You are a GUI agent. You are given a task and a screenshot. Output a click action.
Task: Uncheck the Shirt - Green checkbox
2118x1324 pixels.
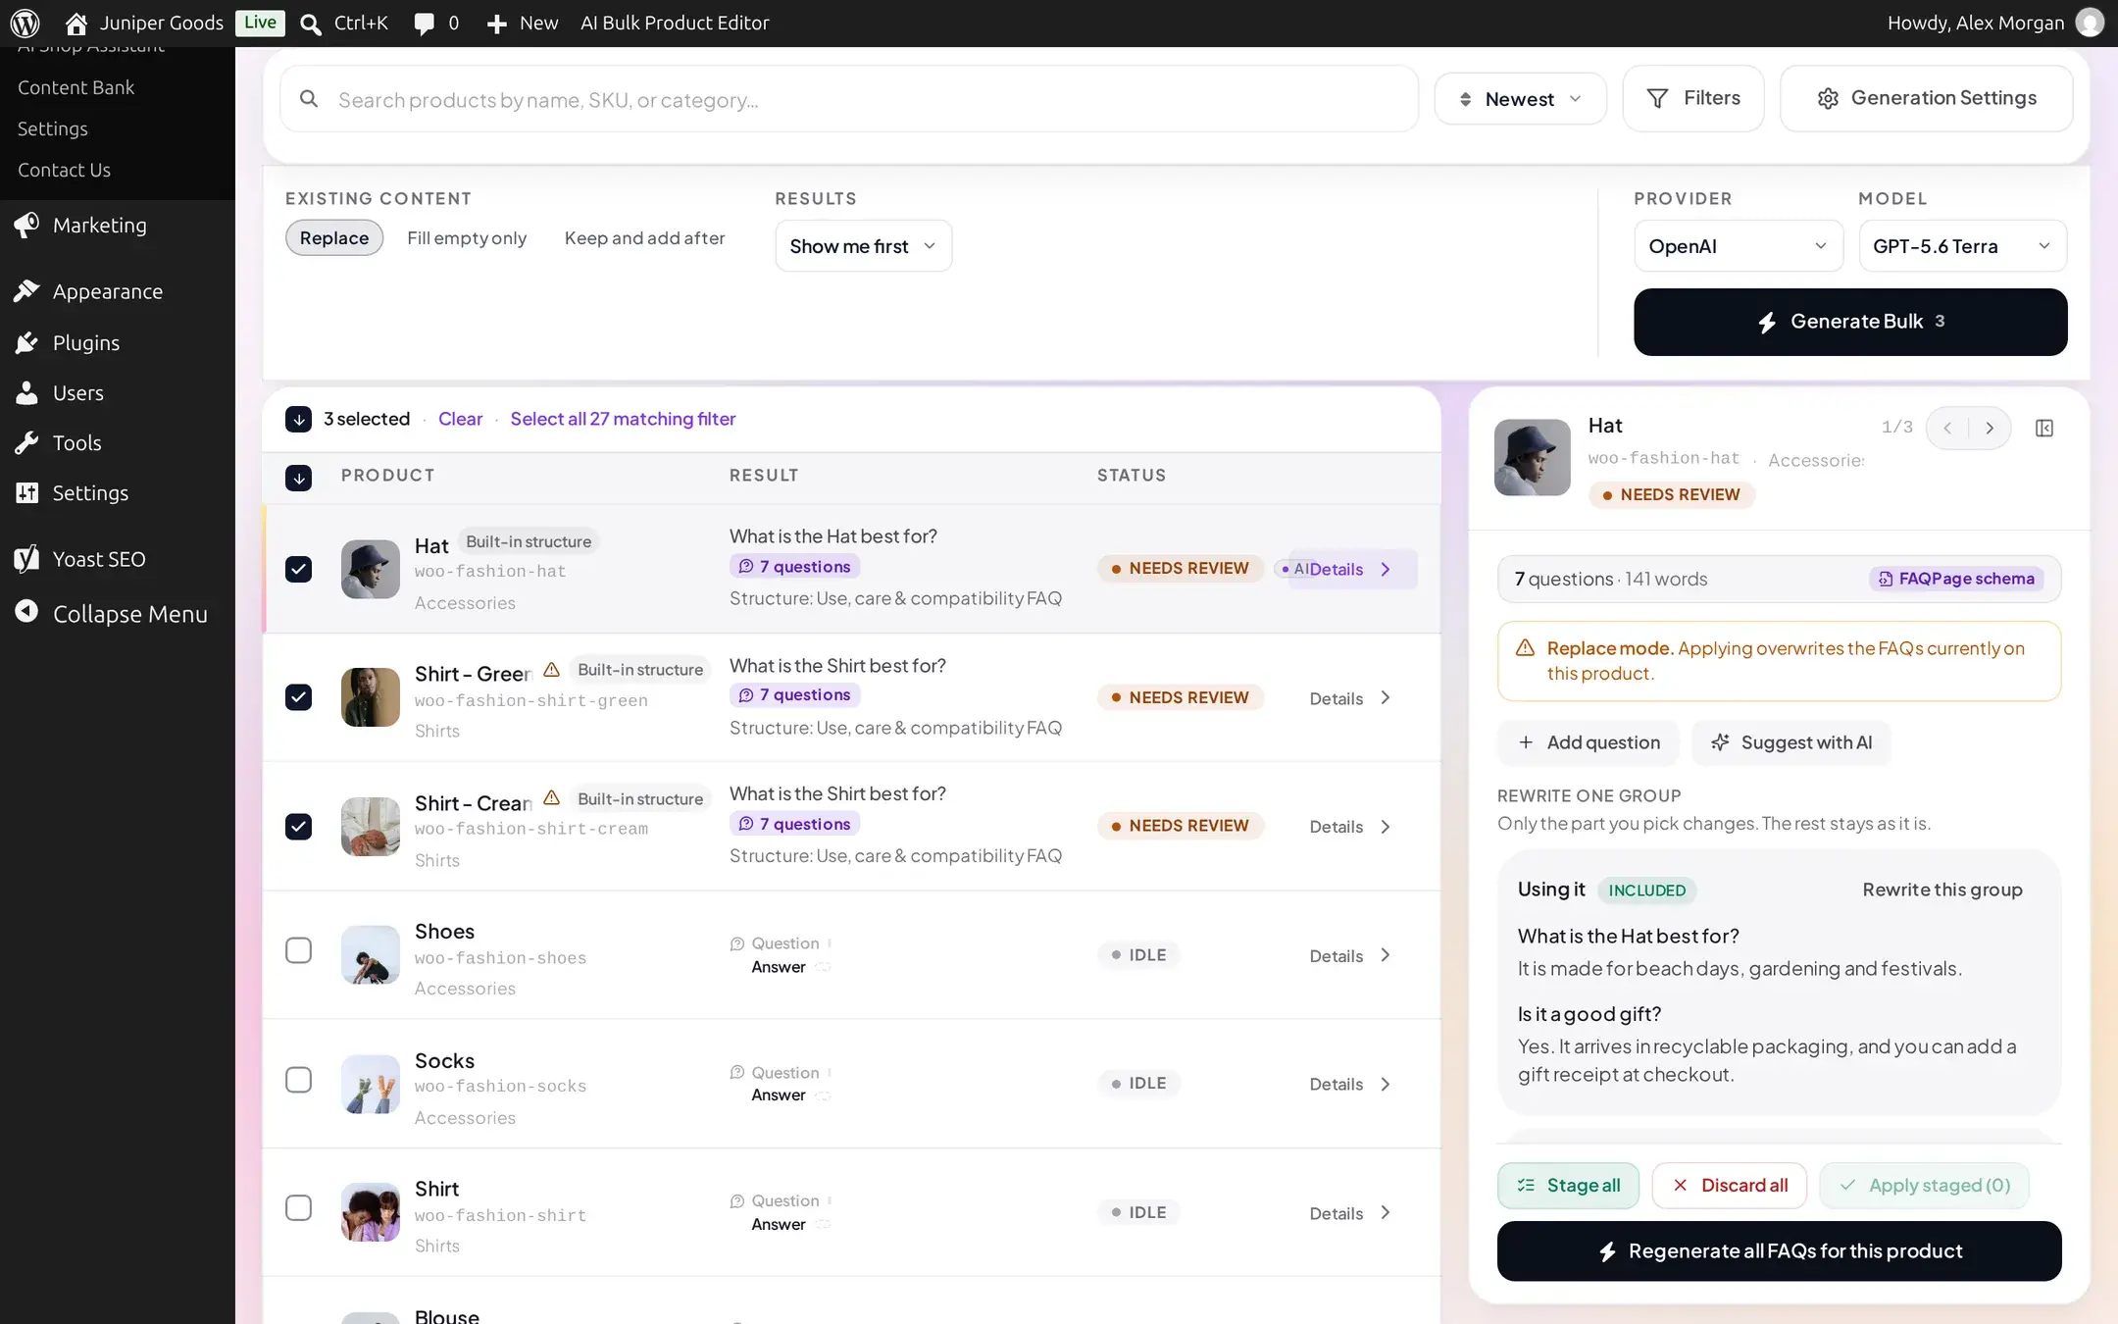point(298,697)
